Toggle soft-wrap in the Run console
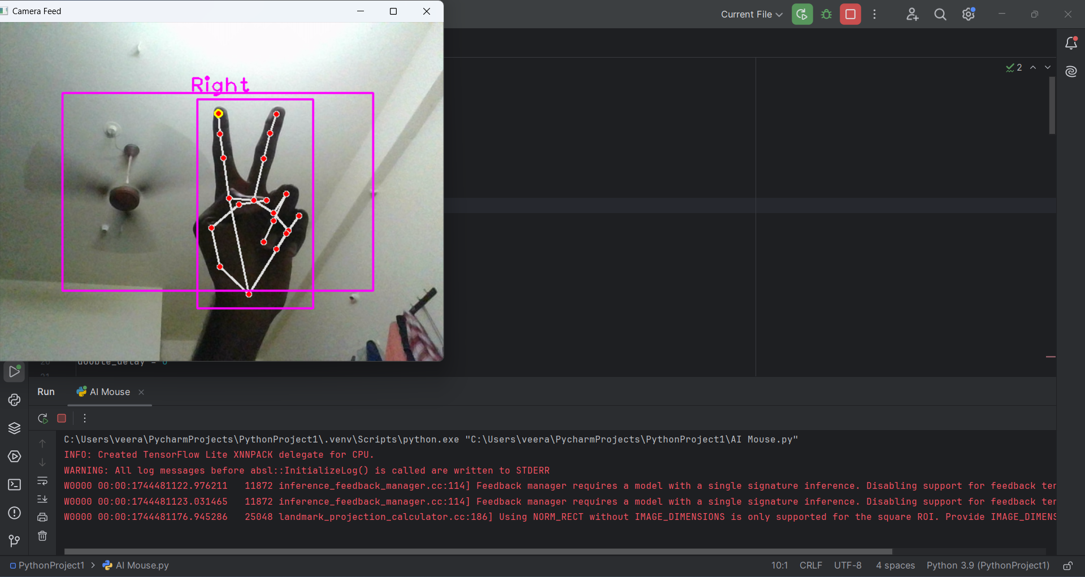Screen dimensions: 1085x577 [x=42, y=481]
